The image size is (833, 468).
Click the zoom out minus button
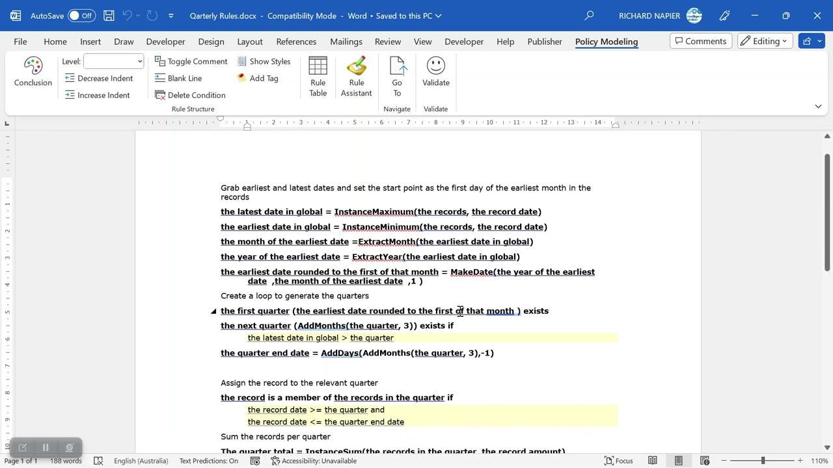[x=724, y=461]
